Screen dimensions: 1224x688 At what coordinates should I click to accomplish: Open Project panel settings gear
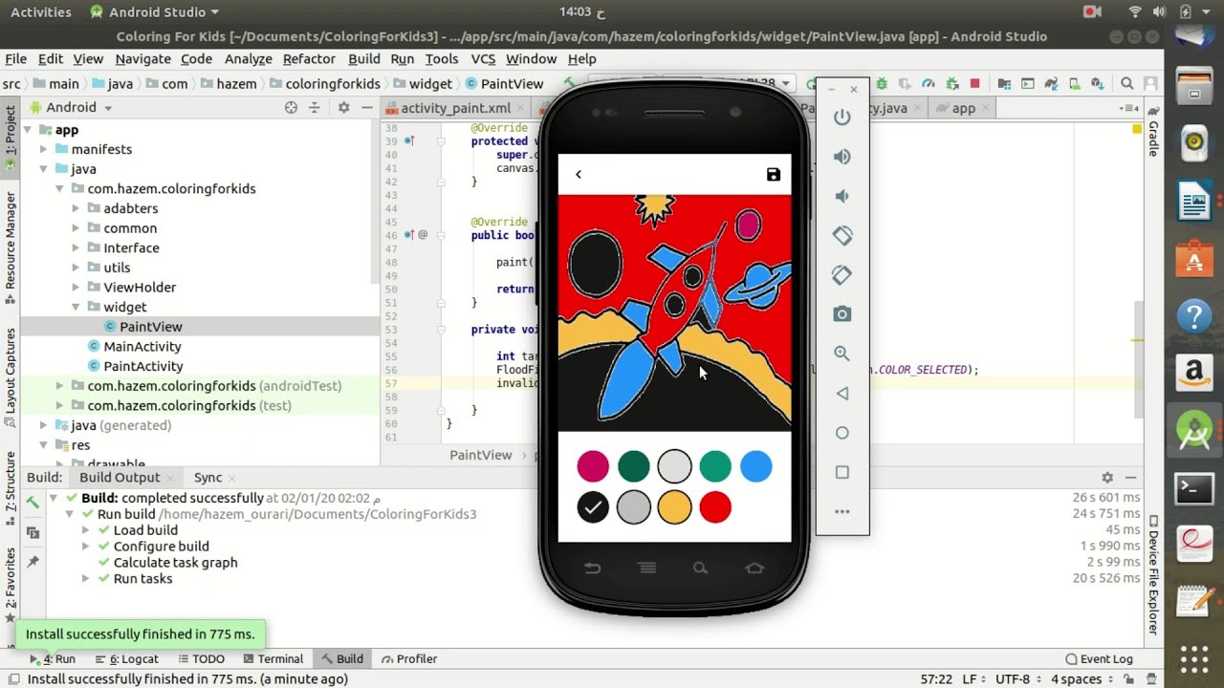(343, 108)
